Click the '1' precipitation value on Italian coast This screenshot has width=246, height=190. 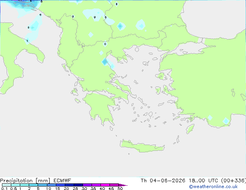(x=27, y=41)
